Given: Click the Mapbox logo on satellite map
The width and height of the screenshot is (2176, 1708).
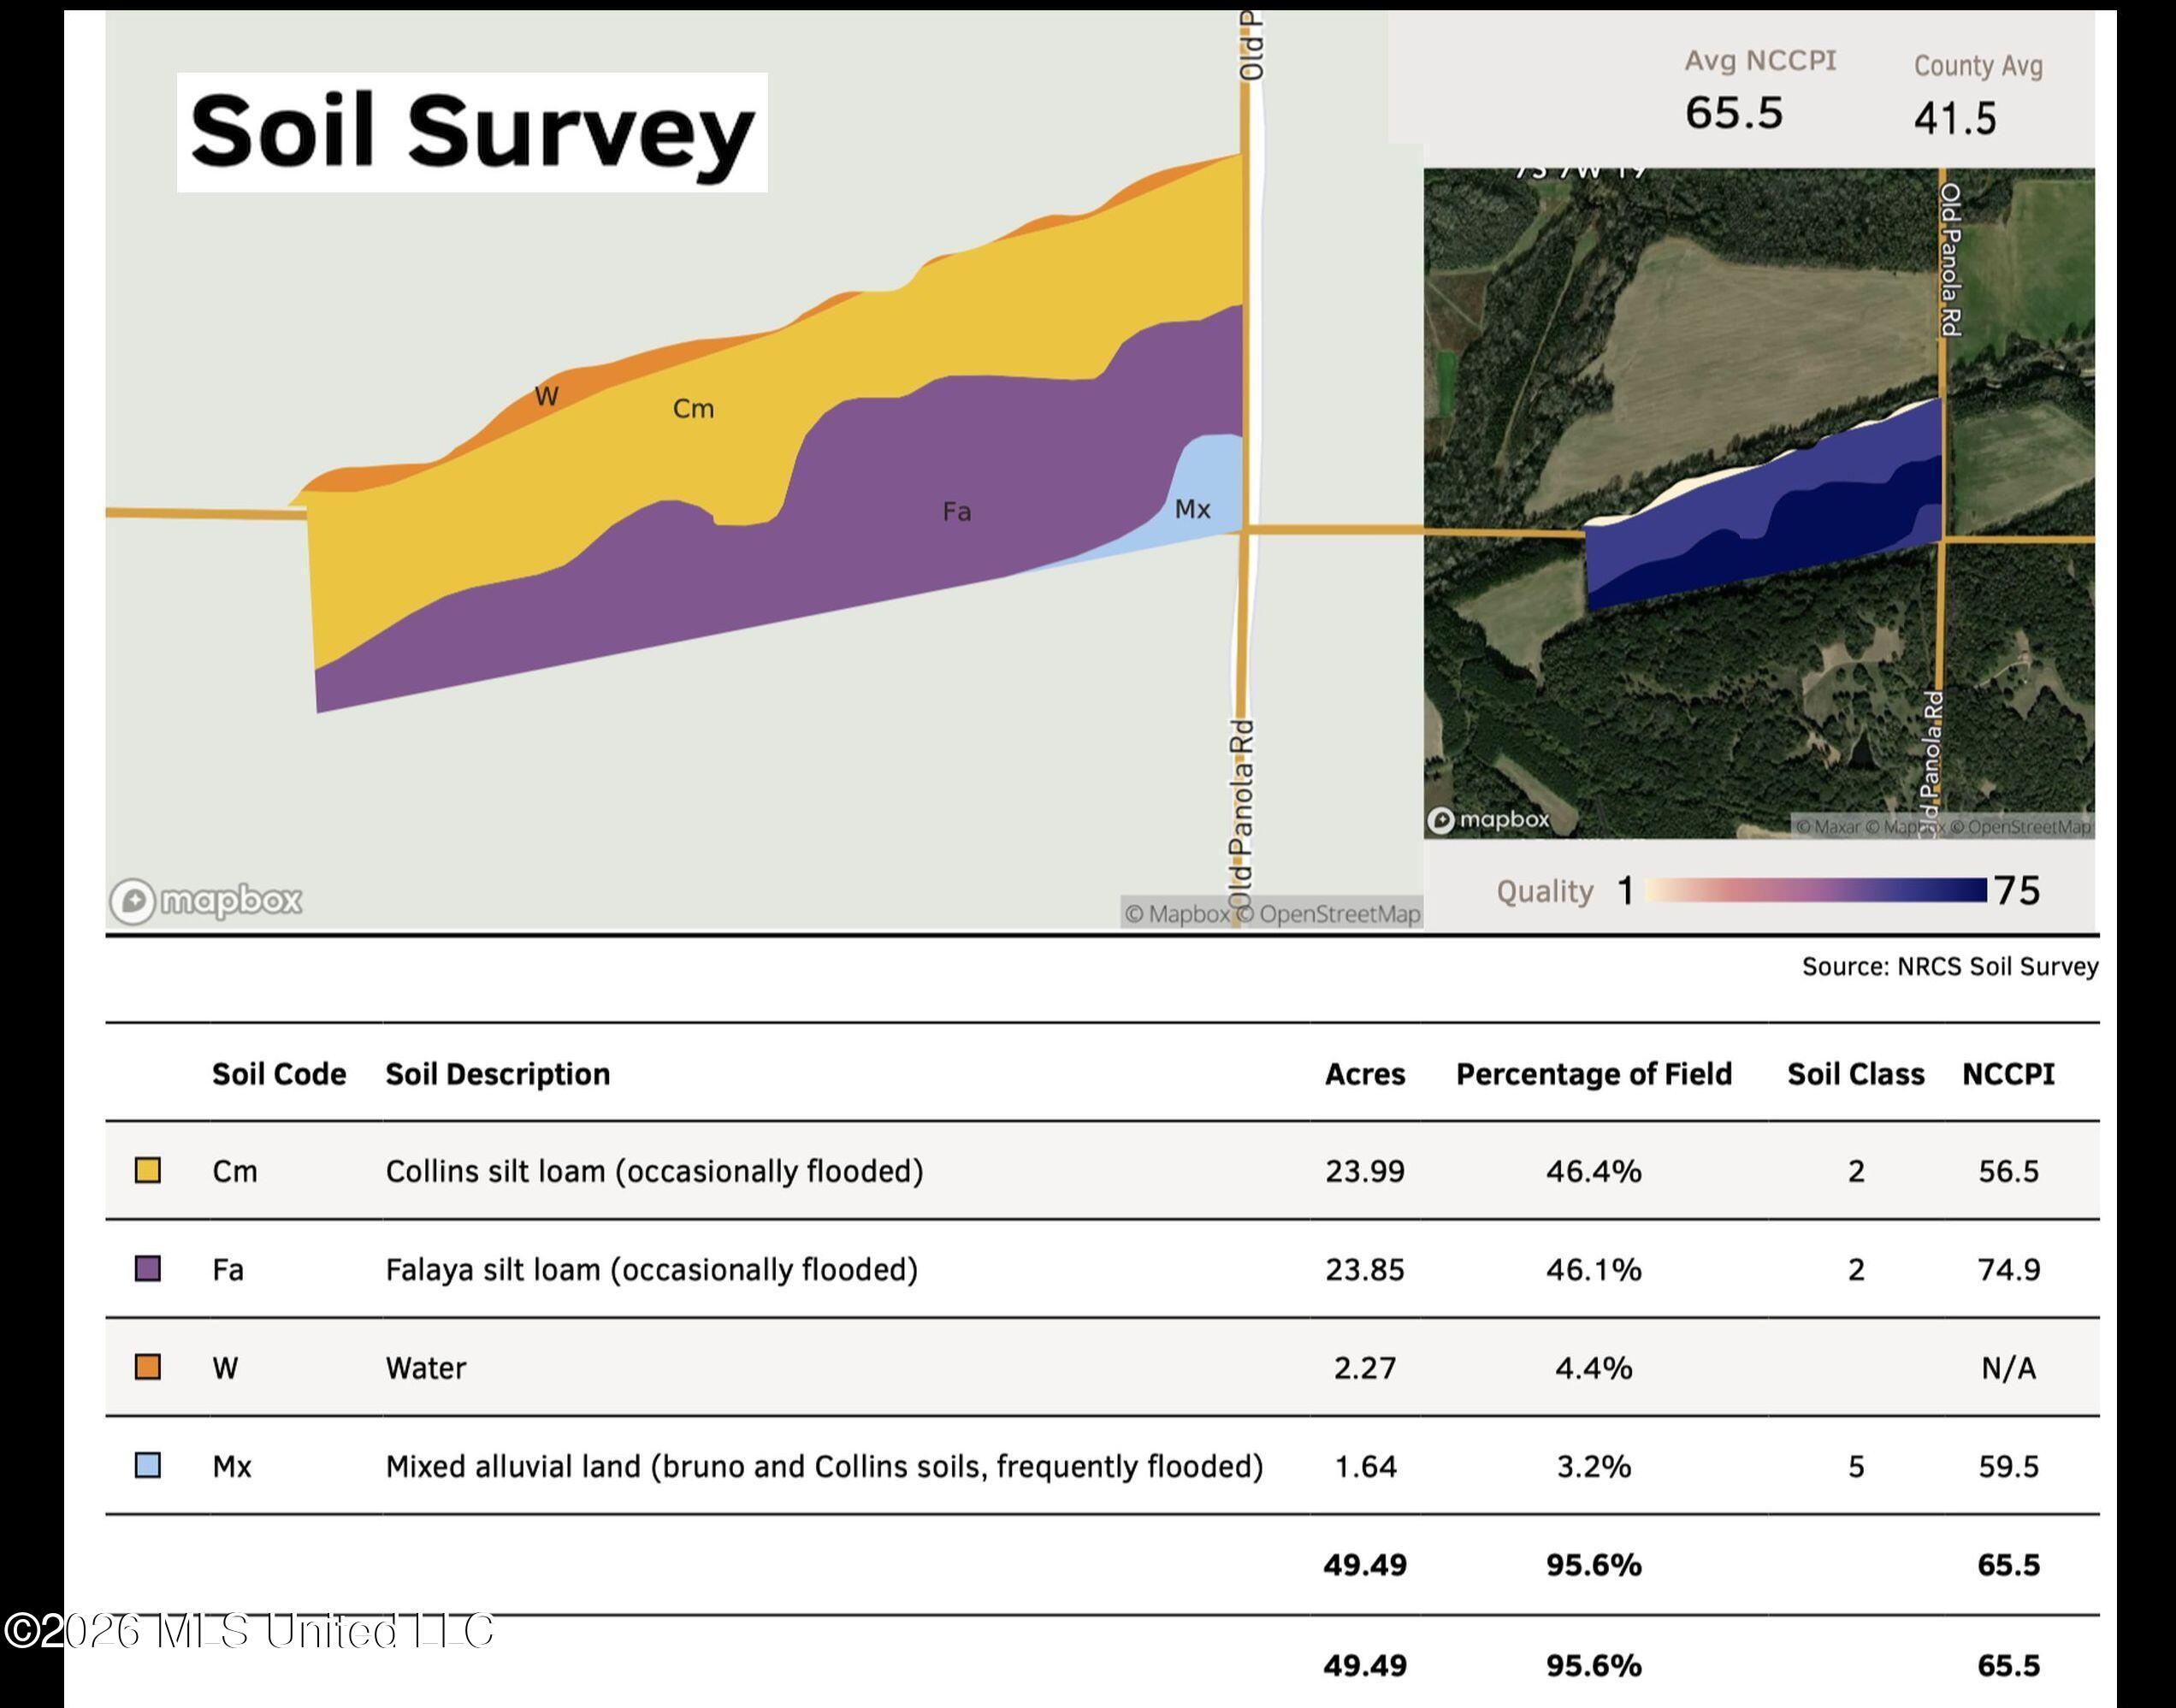Looking at the screenshot, I should 1488,820.
